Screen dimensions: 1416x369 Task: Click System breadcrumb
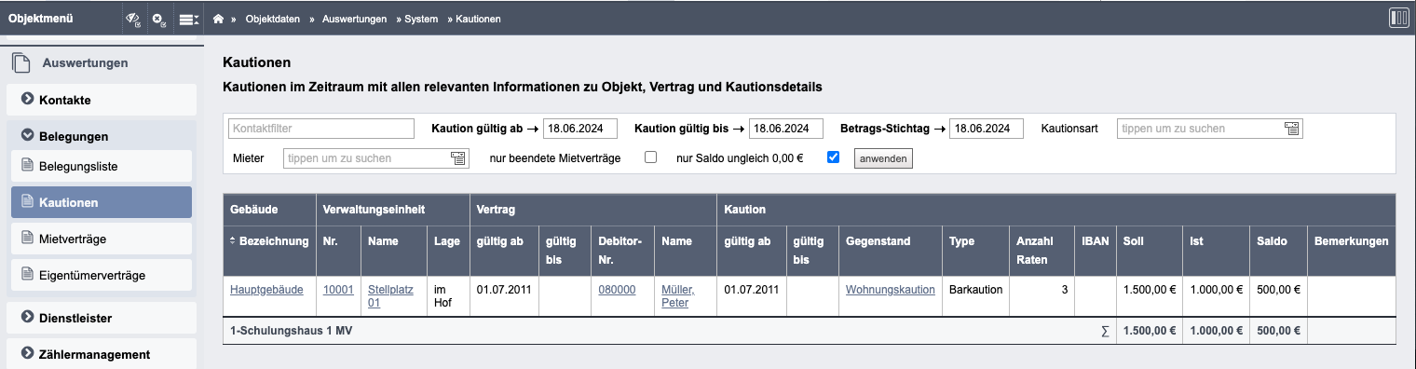(x=421, y=19)
